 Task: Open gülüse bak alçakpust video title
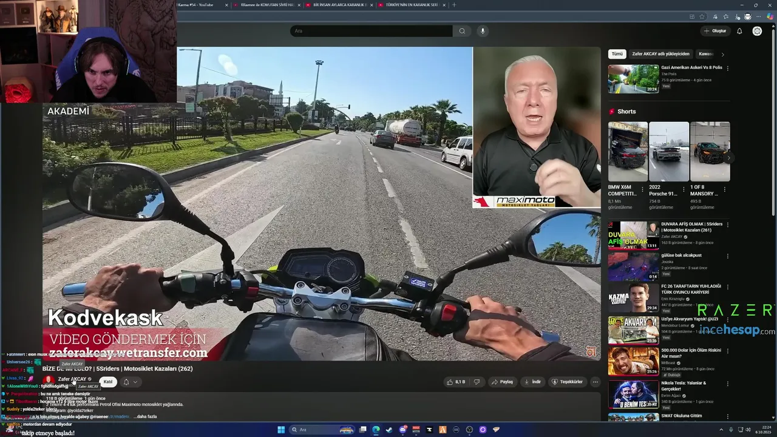681,256
